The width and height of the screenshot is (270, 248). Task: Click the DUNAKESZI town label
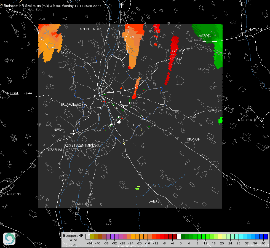point(124,37)
